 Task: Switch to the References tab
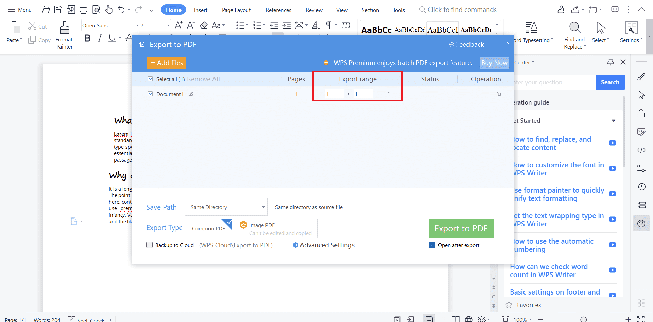click(278, 10)
